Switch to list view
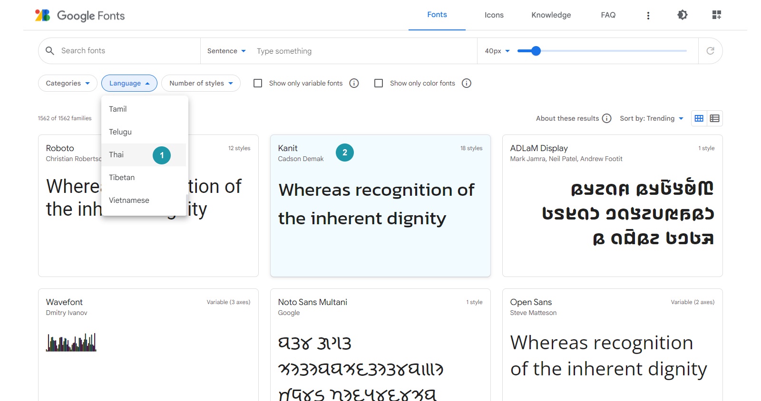Screen dimensions: 761x401 (x=714, y=118)
